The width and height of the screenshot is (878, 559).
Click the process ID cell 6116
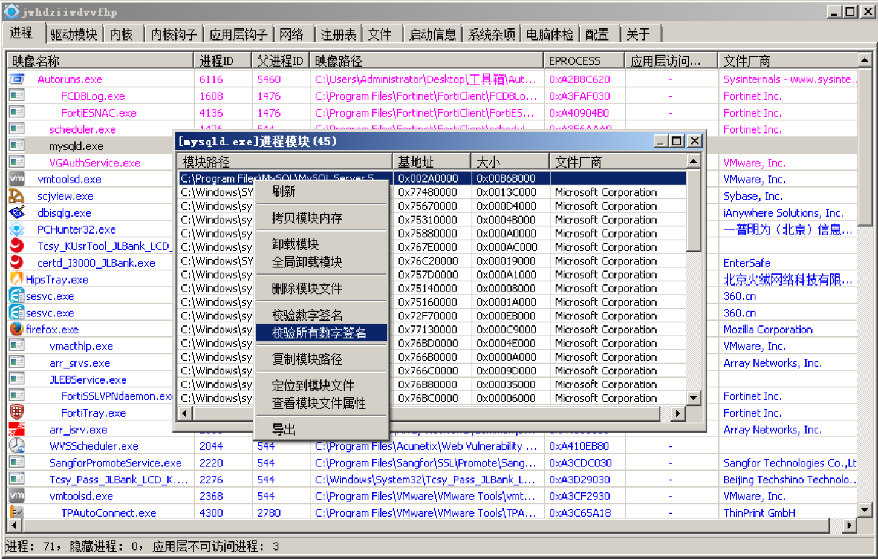coord(211,79)
